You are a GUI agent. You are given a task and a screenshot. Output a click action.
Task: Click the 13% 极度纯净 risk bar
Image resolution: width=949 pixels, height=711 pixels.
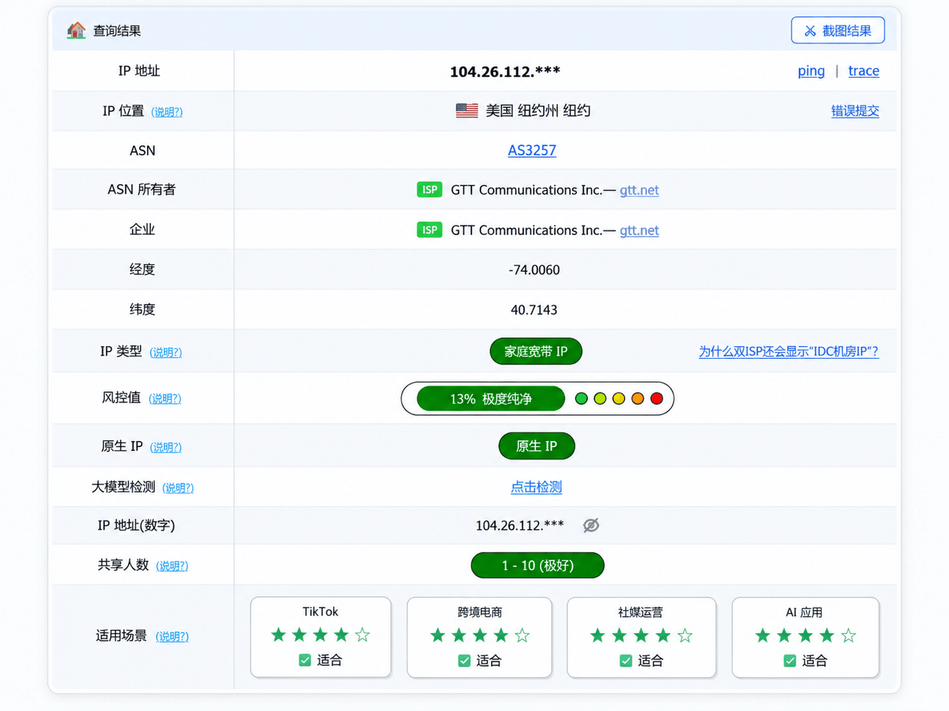[490, 399]
